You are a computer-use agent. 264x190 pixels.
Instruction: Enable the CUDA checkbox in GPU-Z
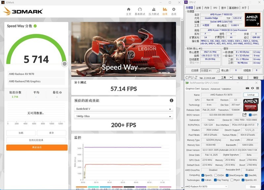pos(216,175)
